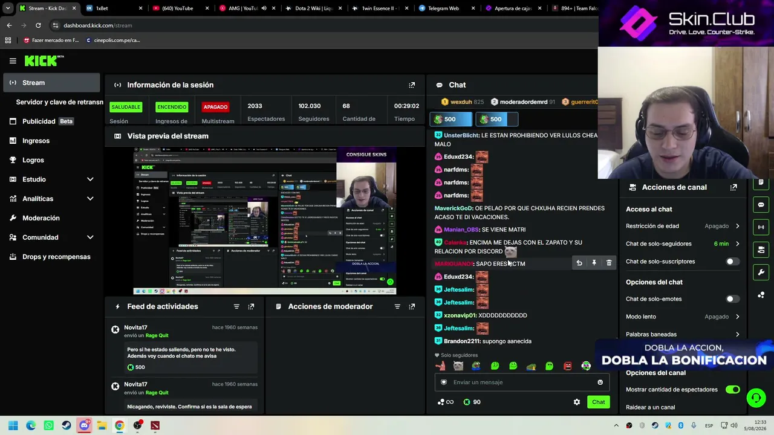774x435 pixels.
Task: Select the gray cat emote
Action: point(458,366)
